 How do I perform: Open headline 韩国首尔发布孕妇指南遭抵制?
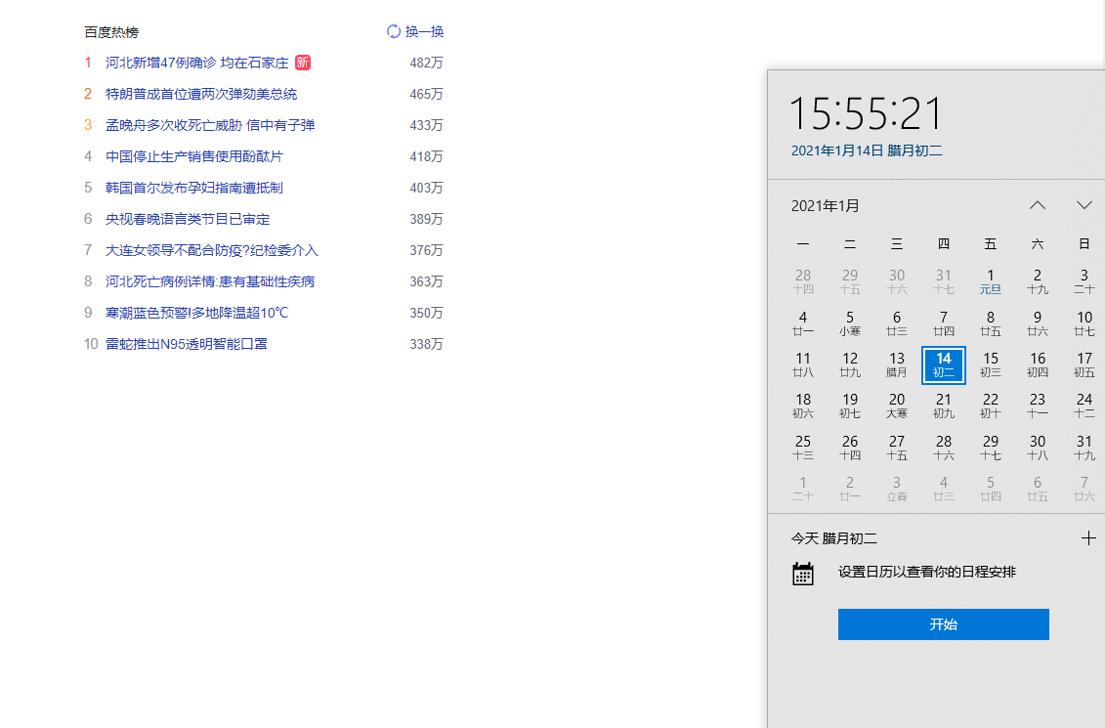194,188
